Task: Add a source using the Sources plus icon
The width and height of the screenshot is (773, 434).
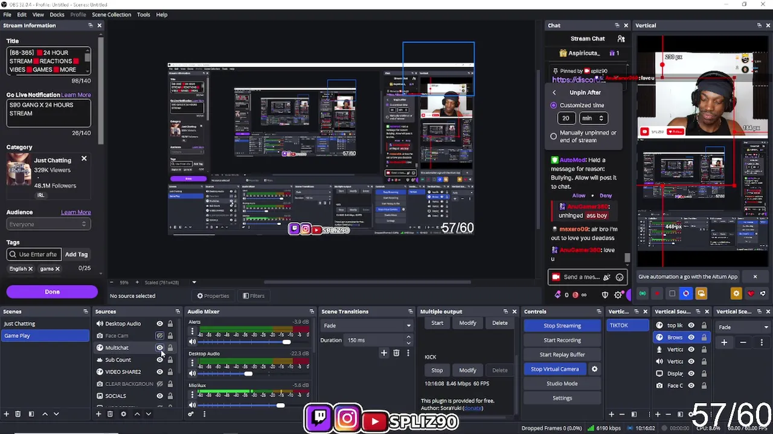Action: click(98, 414)
